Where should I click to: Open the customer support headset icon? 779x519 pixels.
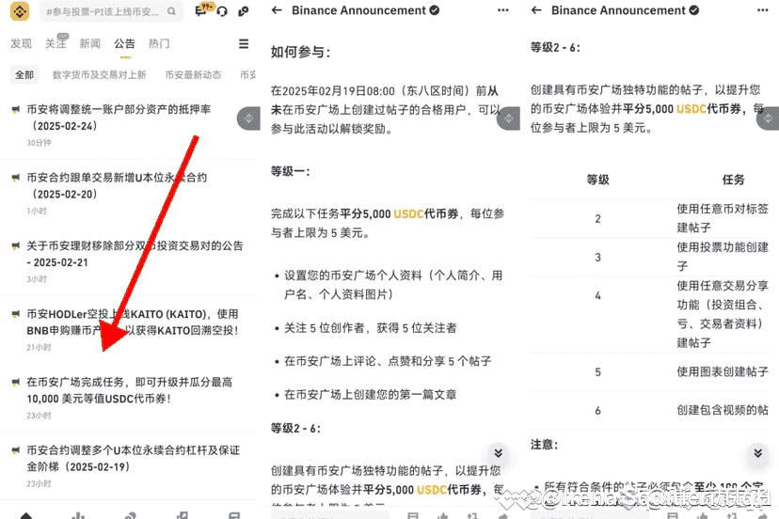(x=222, y=11)
